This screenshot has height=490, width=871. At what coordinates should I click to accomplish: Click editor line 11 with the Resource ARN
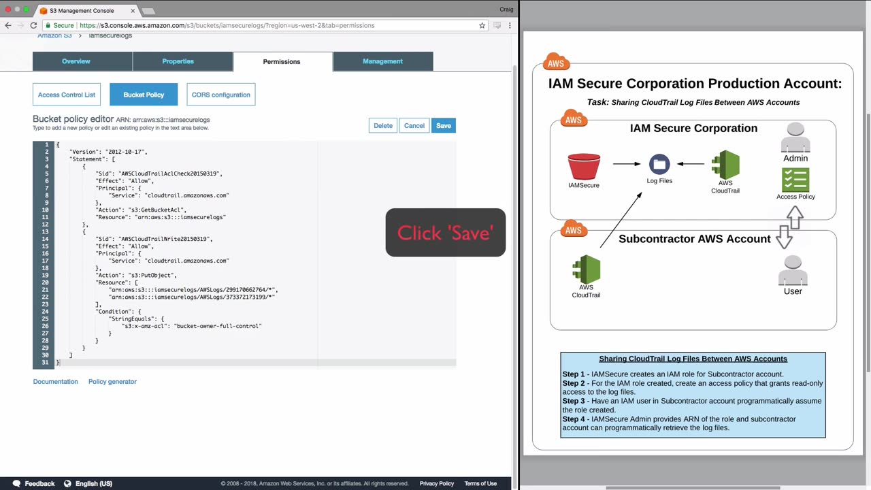click(x=161, y=217)
